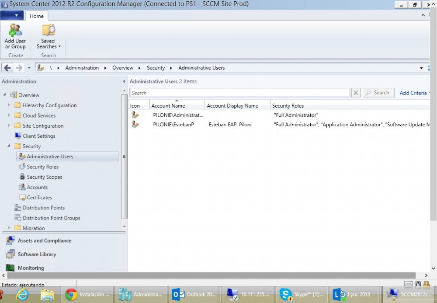Open the Accounts node
Screen dimensions: 437x303
(37, 187)
